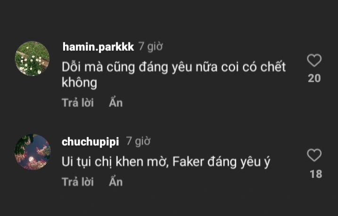
Task: View the 20 likes count
Action: click(x=314, y=78)
